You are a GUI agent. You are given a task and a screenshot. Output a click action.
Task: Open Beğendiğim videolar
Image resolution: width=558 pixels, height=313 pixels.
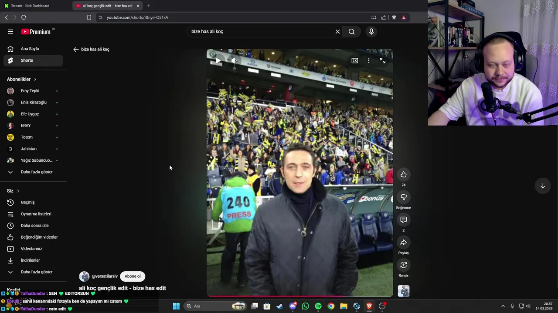(x=33, y=237)
